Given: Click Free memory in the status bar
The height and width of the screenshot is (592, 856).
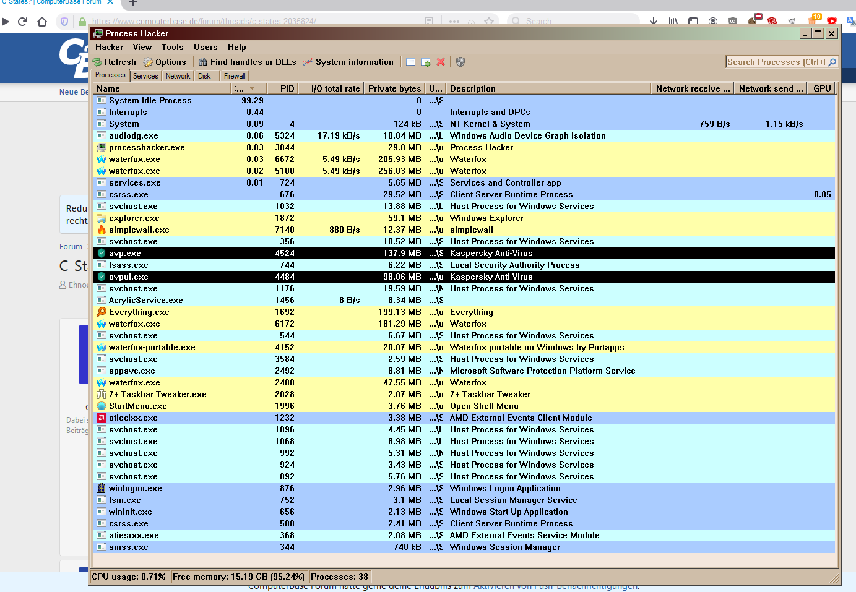Looking at the screenshot, I should [x=238, y=577].
